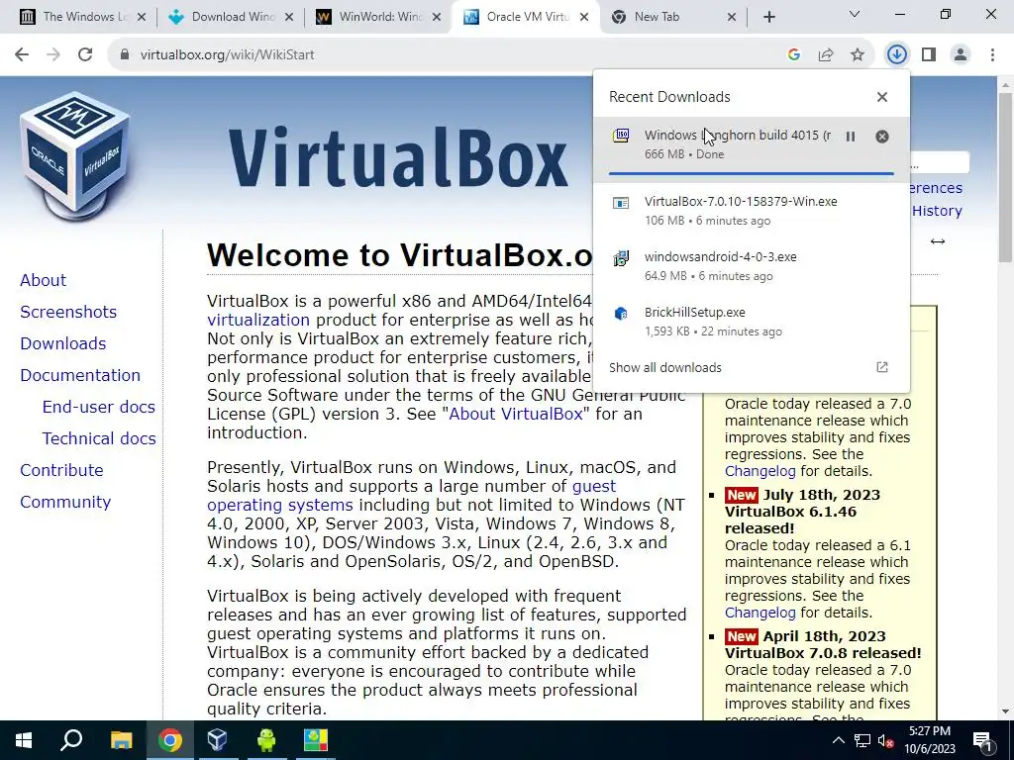Open Technical docs link

(99, 438)
